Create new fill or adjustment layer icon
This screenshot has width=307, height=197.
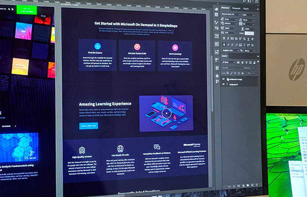click(243, 186)
